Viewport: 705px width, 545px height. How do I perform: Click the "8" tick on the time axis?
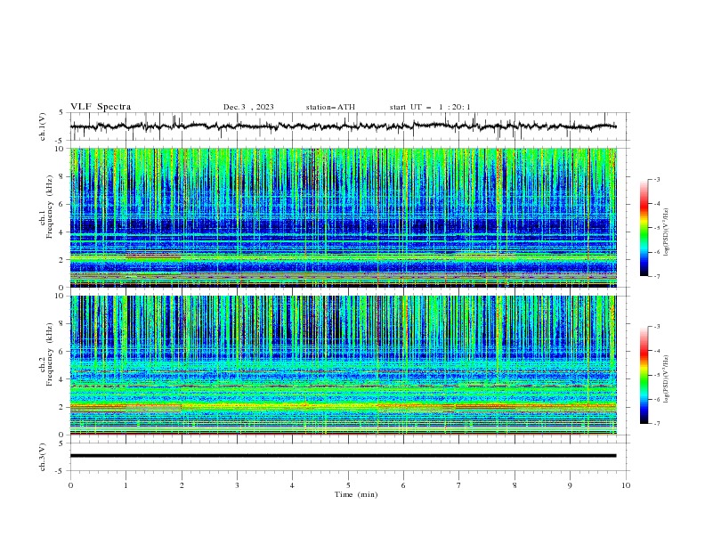click(515, 485)
